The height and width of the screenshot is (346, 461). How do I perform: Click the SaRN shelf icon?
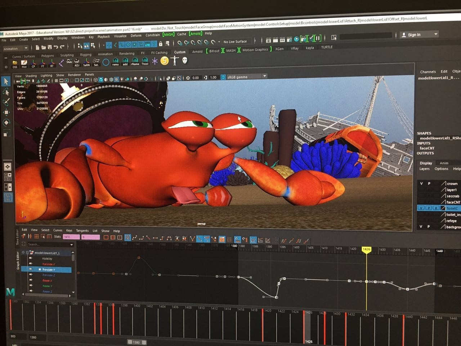[86, 62]
